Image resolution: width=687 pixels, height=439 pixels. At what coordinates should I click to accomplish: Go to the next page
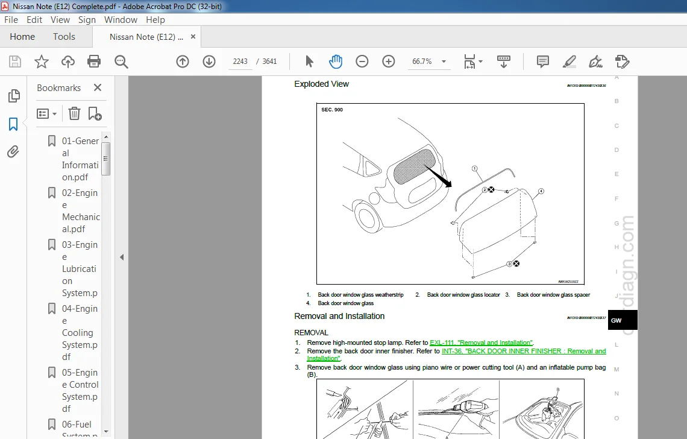(x=209, y=62)
